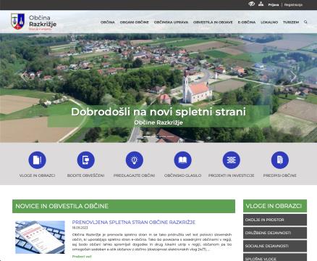The image size is (317, 261).
Task: Open the TURIZEM menu
Action: [x=291, y=22]
